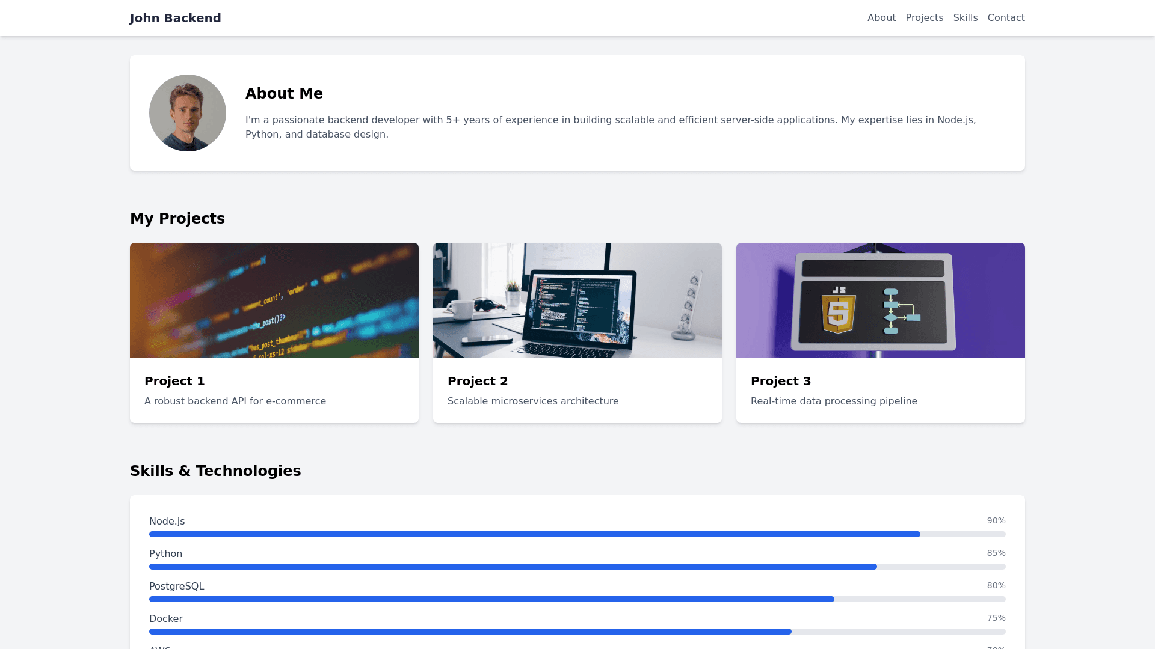Select the Project 3 heading
Screen dimensions: 1155x649
tap(781, 381)
